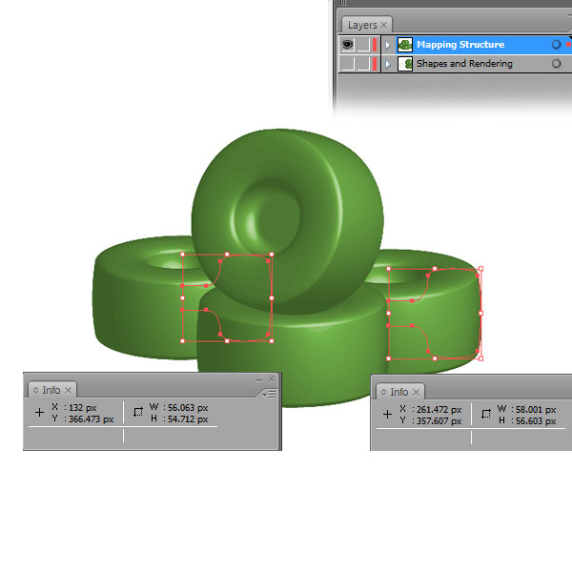
Task: Cycle left Info panel display size arrows
Action: pos(36,390)
